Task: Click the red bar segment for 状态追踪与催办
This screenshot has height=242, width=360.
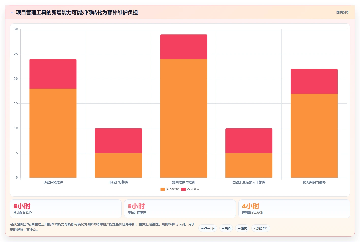Action: 314,81
